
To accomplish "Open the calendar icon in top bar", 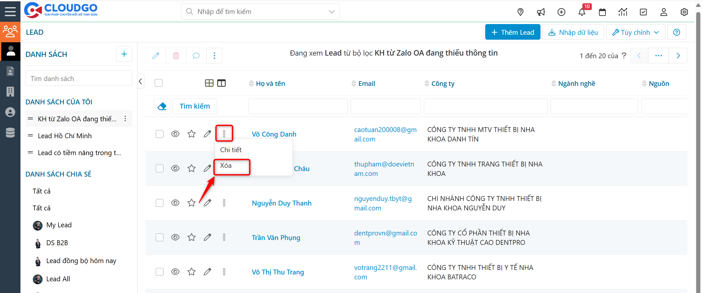I will click(602, 12).
